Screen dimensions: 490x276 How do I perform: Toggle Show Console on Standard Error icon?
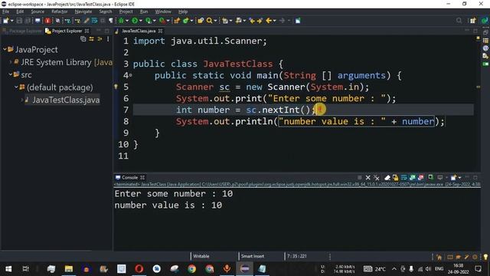click(x=421, y=178)
